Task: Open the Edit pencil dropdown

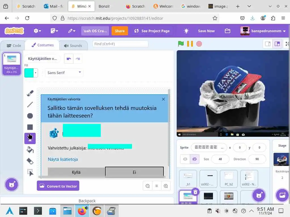Action: 72,31
